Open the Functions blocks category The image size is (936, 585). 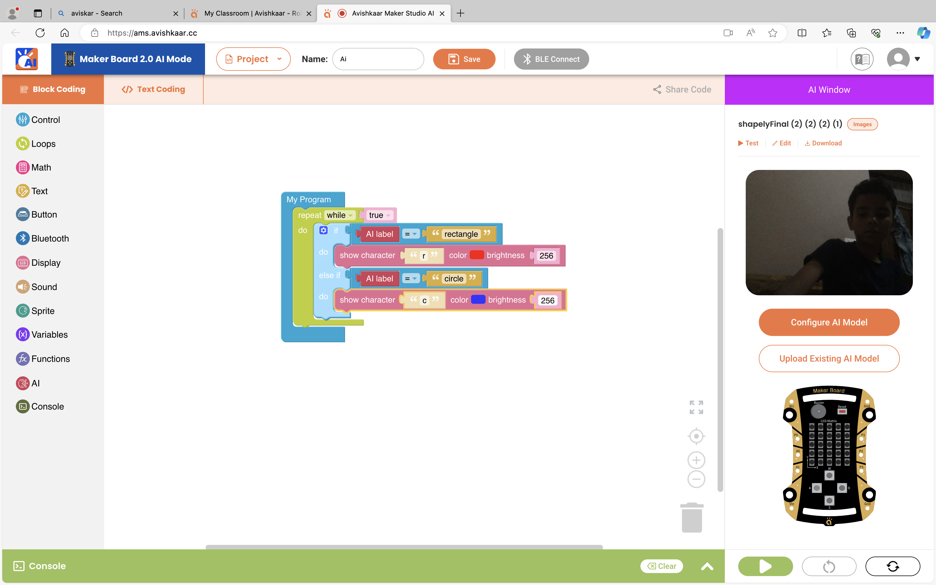pos(43,359)
